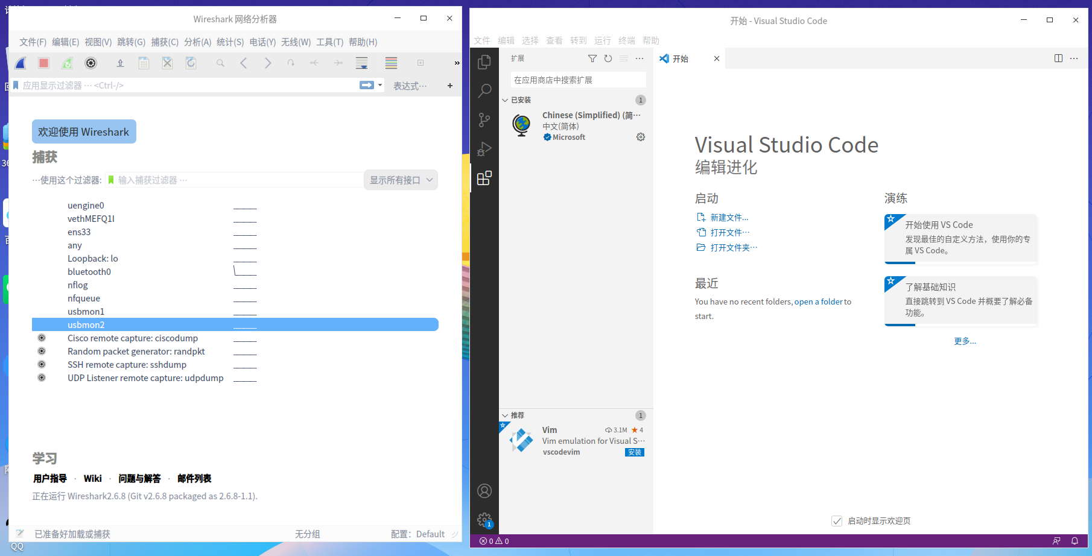Open VS Code 终端 menu

point(626,40)
